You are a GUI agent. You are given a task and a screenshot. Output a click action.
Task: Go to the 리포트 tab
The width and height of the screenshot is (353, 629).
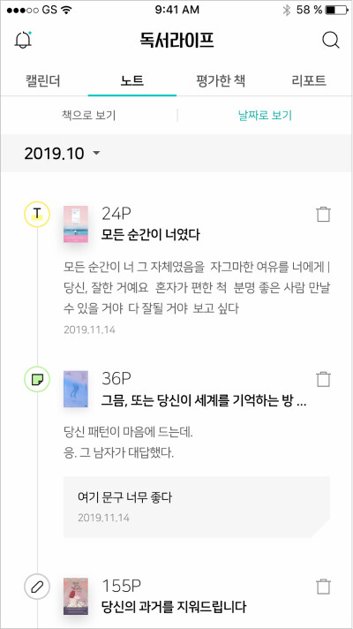[309, 81]
